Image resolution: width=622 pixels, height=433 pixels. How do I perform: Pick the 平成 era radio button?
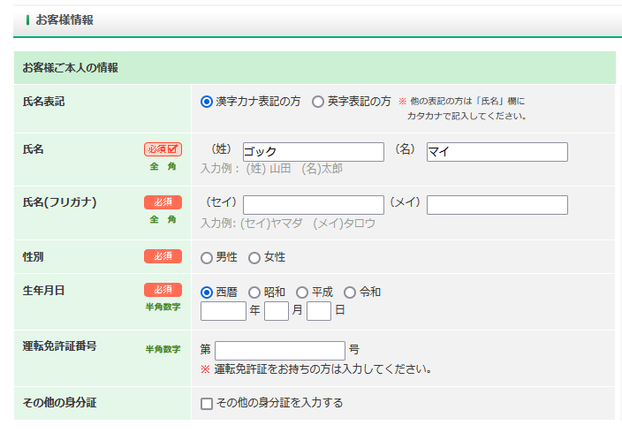[302, 292]
